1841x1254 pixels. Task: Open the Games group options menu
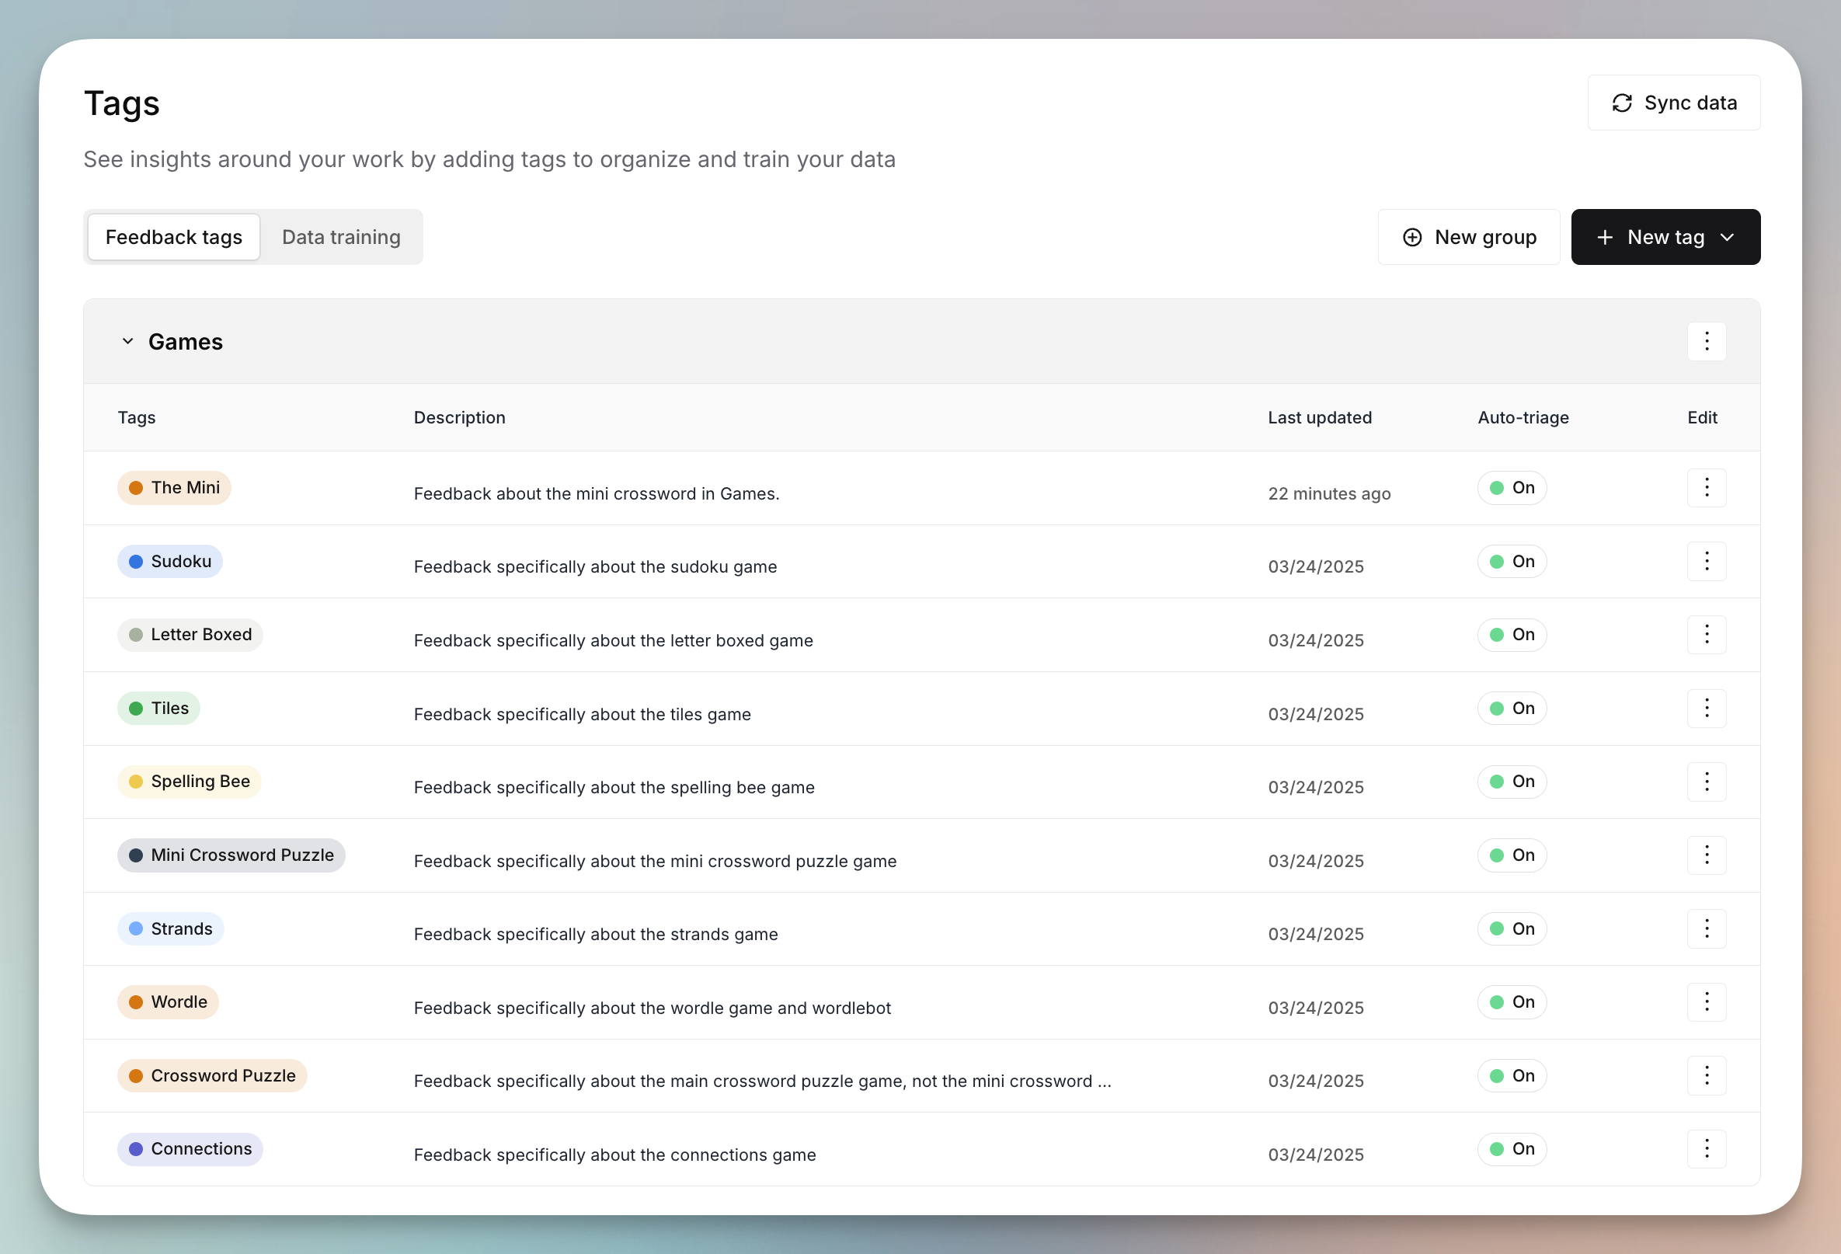(x=1707, y=341)
